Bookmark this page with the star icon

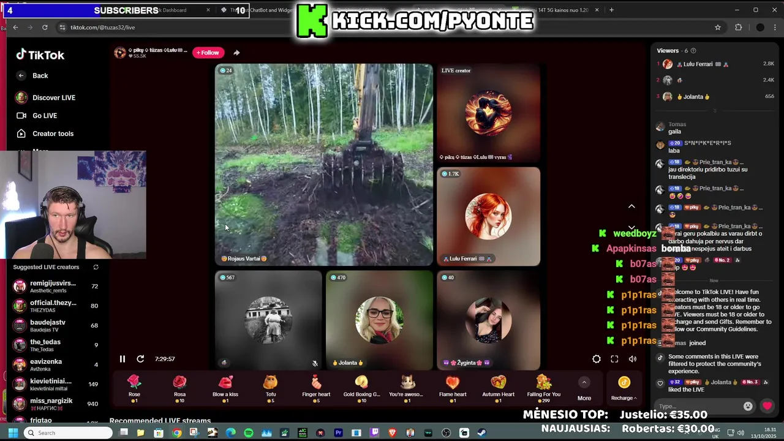pyautogui.click(x=718, y=28)
